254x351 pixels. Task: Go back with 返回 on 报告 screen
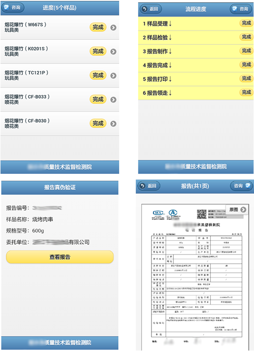click(x=149, y=186)
